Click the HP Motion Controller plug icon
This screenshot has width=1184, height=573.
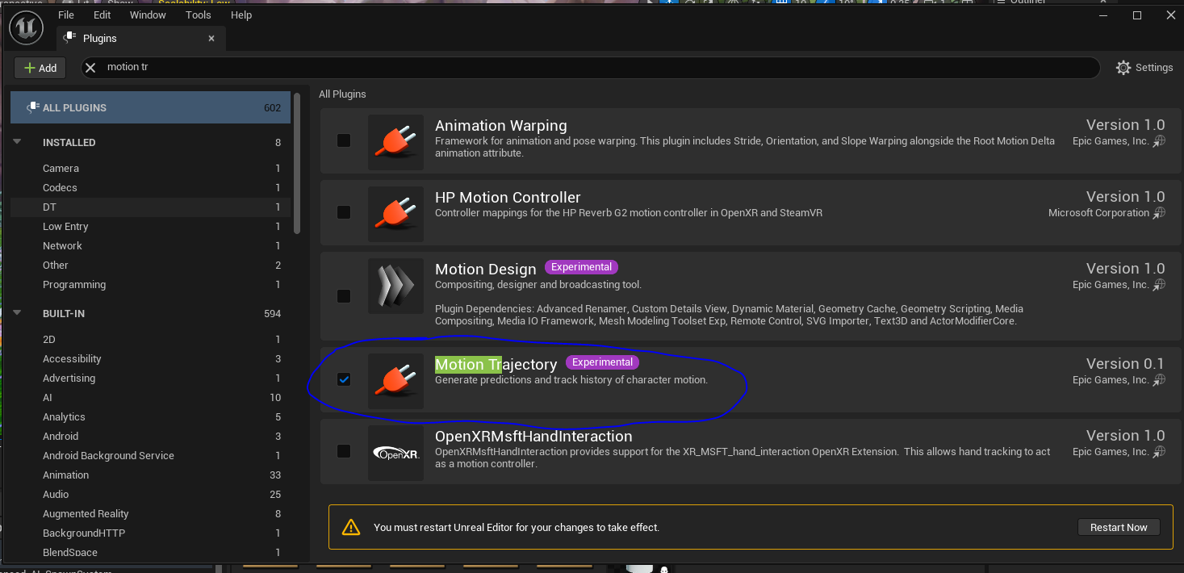[395, 214]
